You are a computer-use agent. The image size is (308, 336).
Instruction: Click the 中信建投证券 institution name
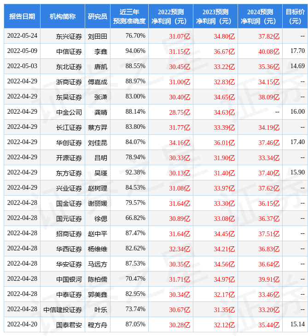[x=63, y=310]
